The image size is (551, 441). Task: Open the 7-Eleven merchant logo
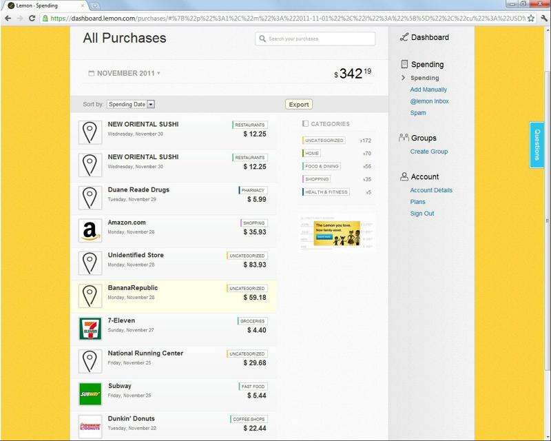(90, 329)
